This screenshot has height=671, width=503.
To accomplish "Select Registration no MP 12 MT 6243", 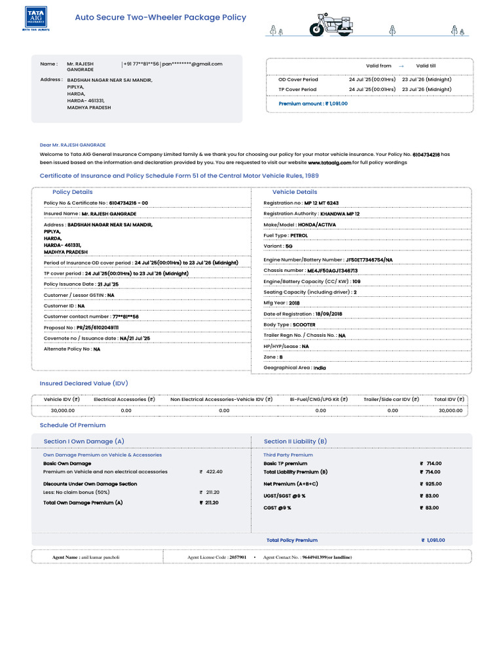I will [x=301, y=203].
